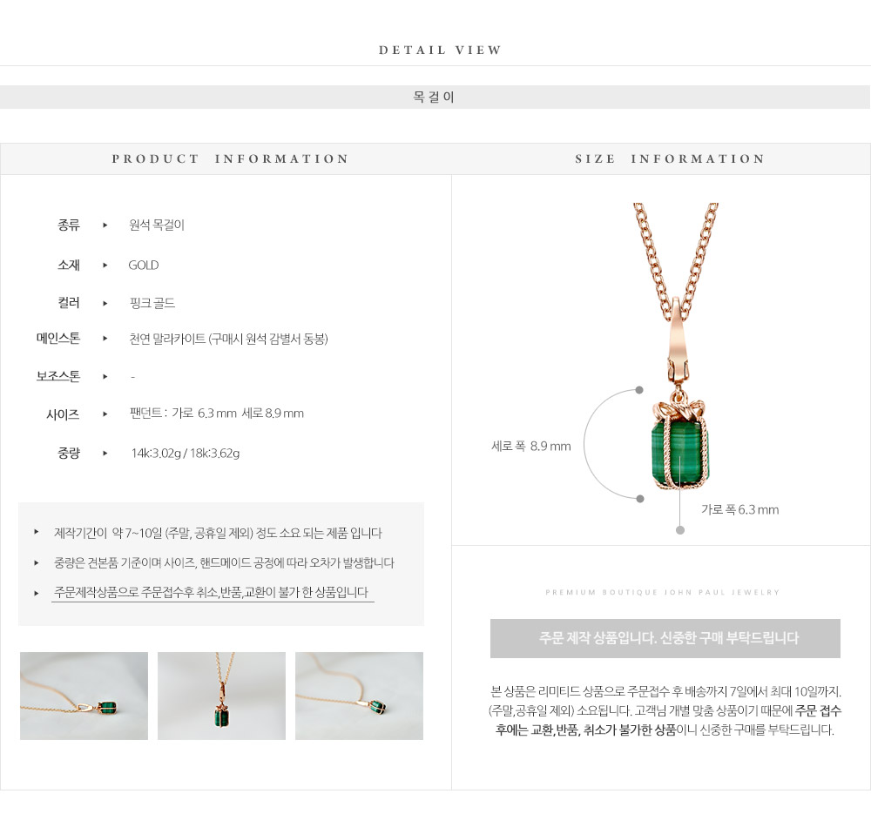Viewport: 871px width, 834px height.
Task: Select the 목걸이 category bar
Action: click(x=435, y=98)
